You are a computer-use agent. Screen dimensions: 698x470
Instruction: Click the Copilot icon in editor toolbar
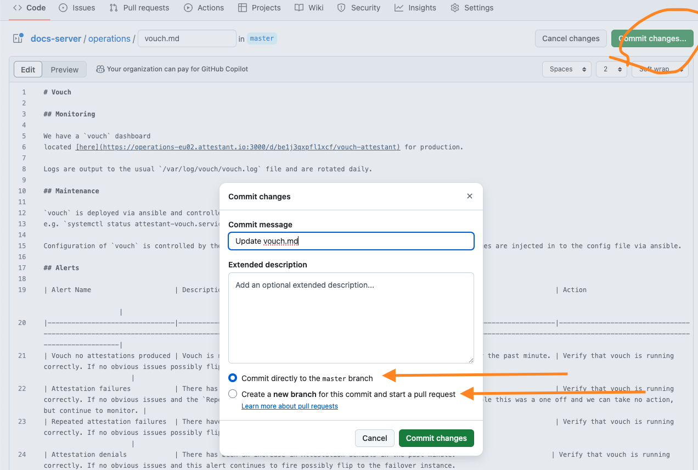point(100,69)
